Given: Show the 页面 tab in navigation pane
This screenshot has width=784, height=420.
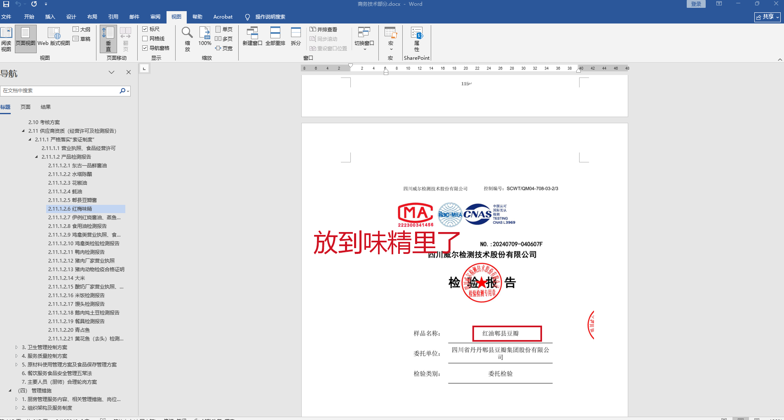Looking at the screenshot, I should pyautogui.click(x=26, y=107).
